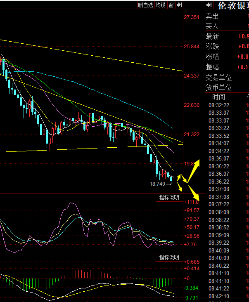Click the arrow icon beside 窗 button
This screenshot has width=249, height=302.
(179, 5)
